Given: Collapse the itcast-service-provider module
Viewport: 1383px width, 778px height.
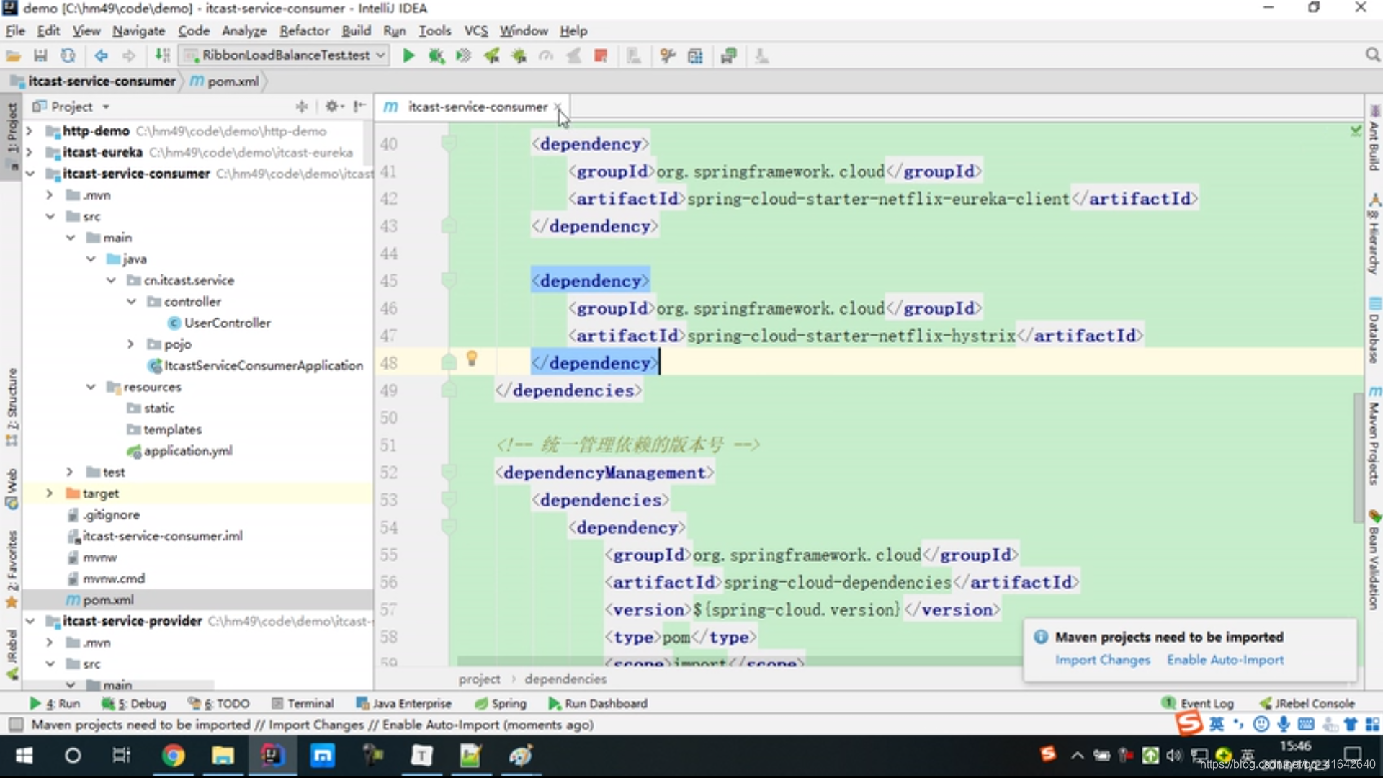Looking at the screenshot, I should [30, 621].
